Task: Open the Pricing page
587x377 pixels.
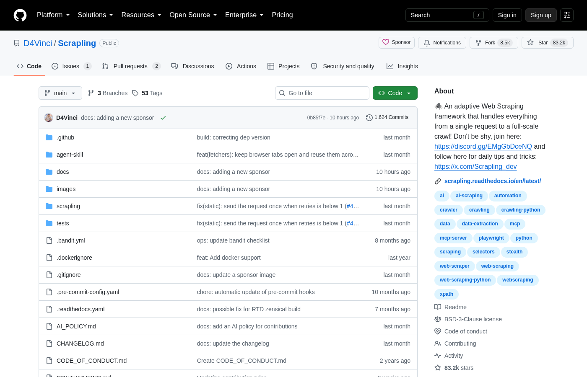Action: click(x=282, y=15)
